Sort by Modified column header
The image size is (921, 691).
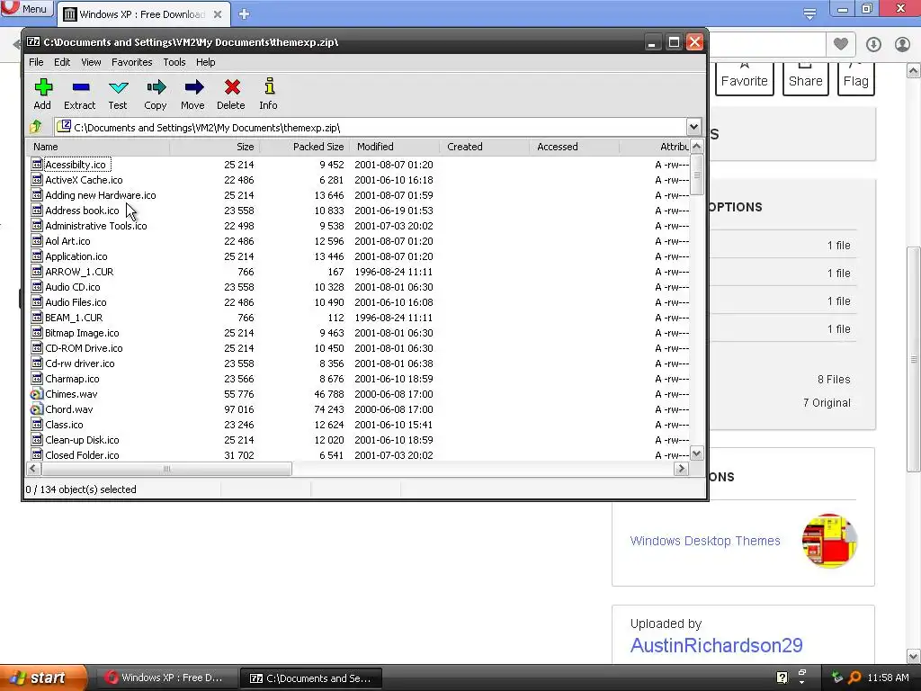click(394, 147)
